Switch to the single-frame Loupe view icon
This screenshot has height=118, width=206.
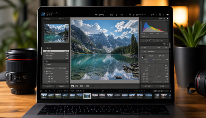click(x=72, y=86)
